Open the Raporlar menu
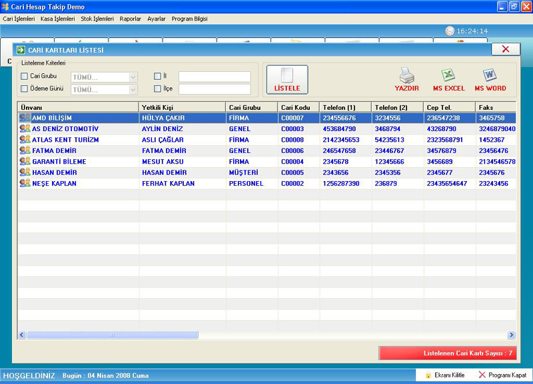Viewport: 533px width, 384px height. coord(131,19)
